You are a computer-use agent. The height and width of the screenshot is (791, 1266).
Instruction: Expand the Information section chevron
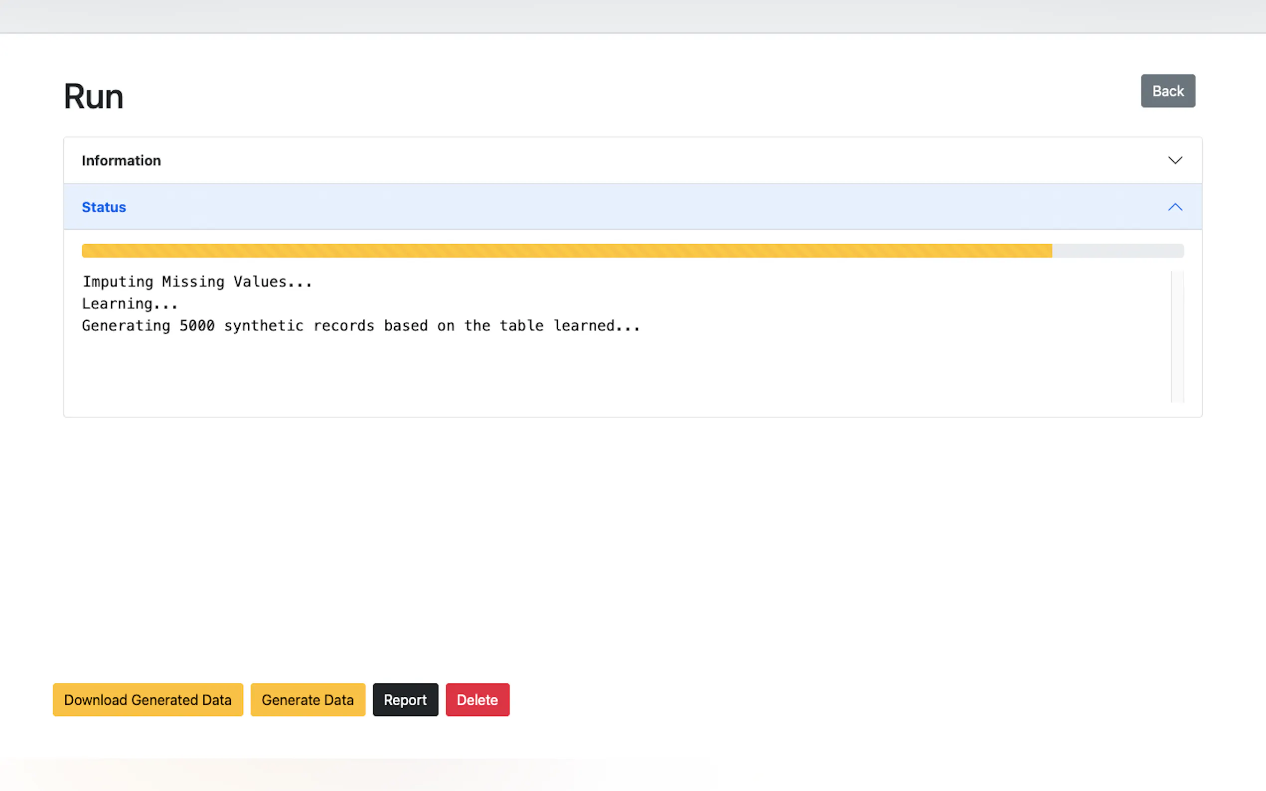tap(1175, 160)
